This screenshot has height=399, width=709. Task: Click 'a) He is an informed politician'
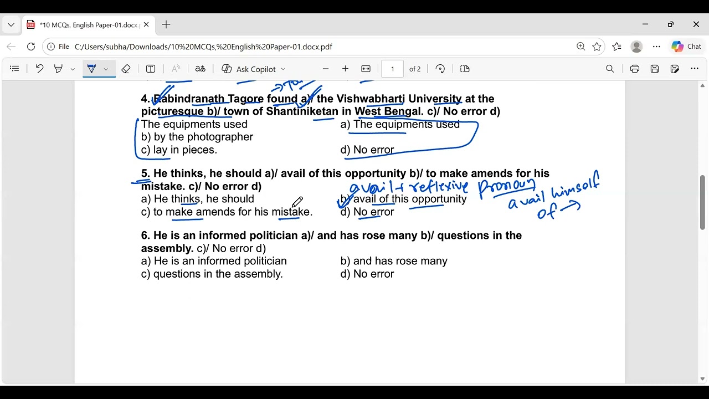pos(214,261)
